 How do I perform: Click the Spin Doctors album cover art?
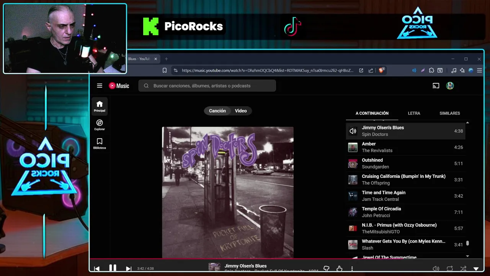click(228, 192)
